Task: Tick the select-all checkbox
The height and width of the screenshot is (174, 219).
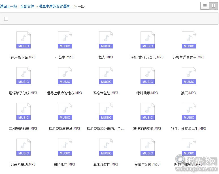Action: [x=6, y=19]
